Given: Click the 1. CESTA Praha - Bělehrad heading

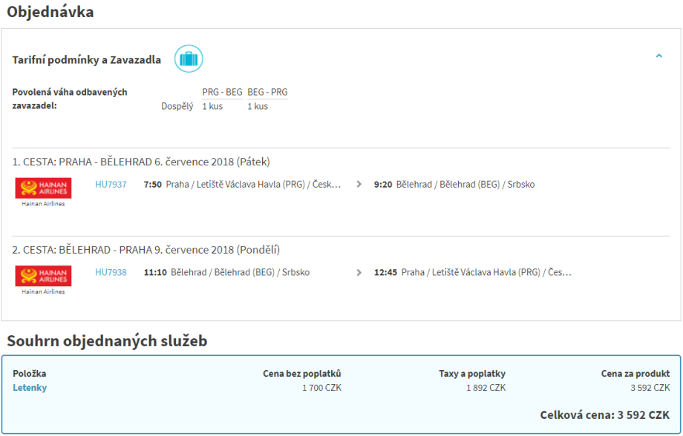Looking at the screenshot, I should (141, 162).
